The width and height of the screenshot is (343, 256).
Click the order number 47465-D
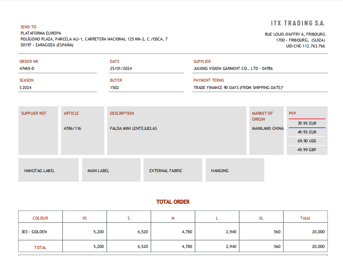point(27,68)
